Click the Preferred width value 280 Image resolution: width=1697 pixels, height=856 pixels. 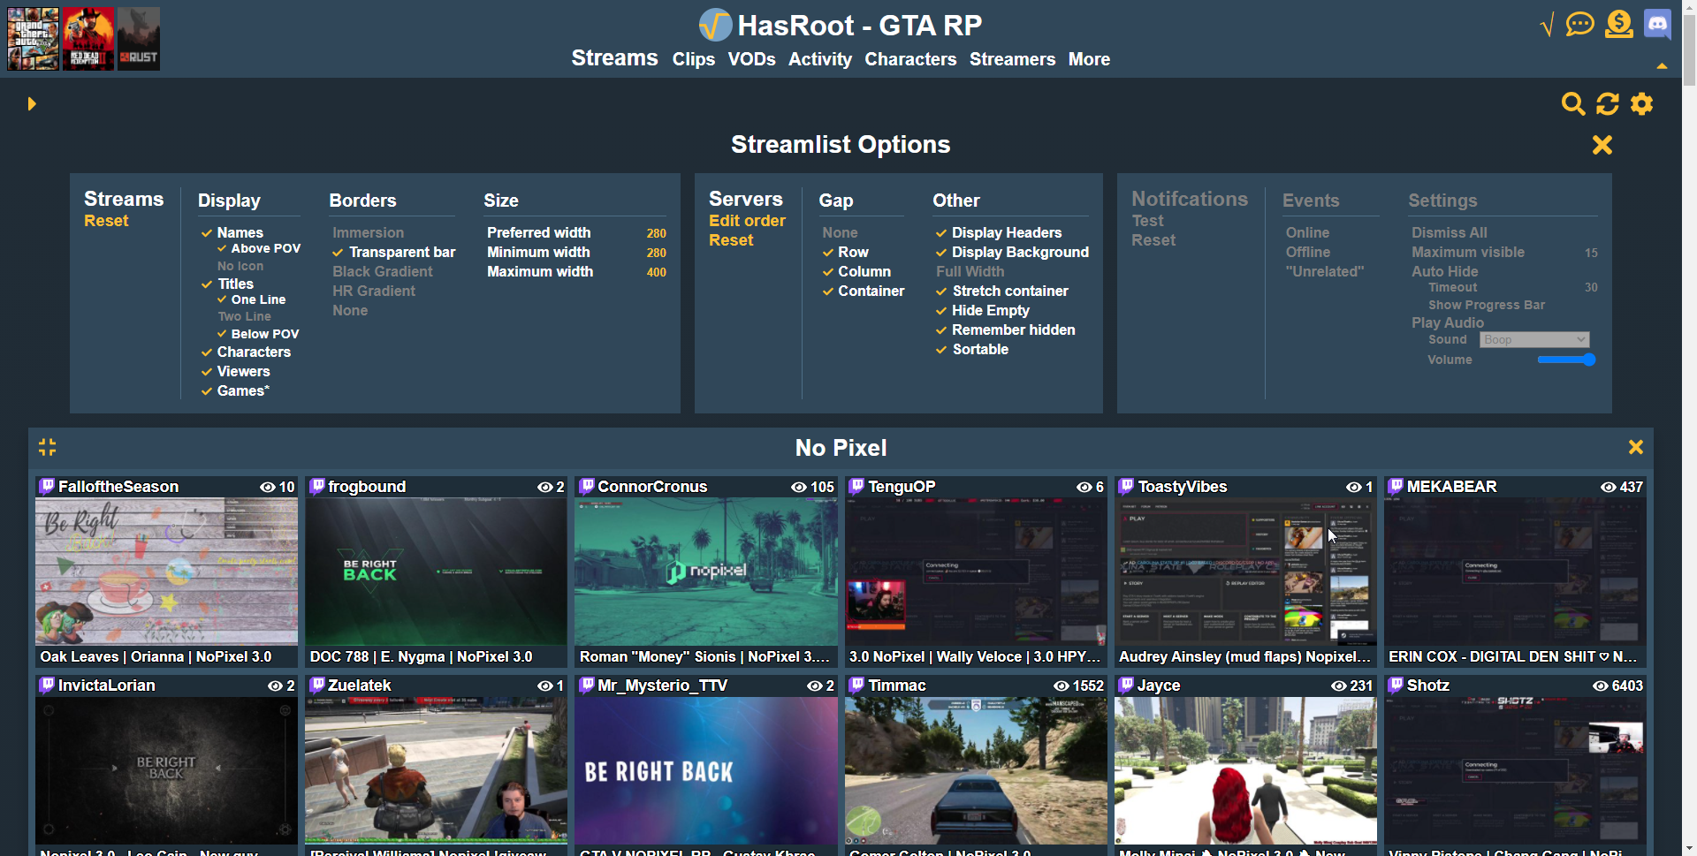coord(657,233)
